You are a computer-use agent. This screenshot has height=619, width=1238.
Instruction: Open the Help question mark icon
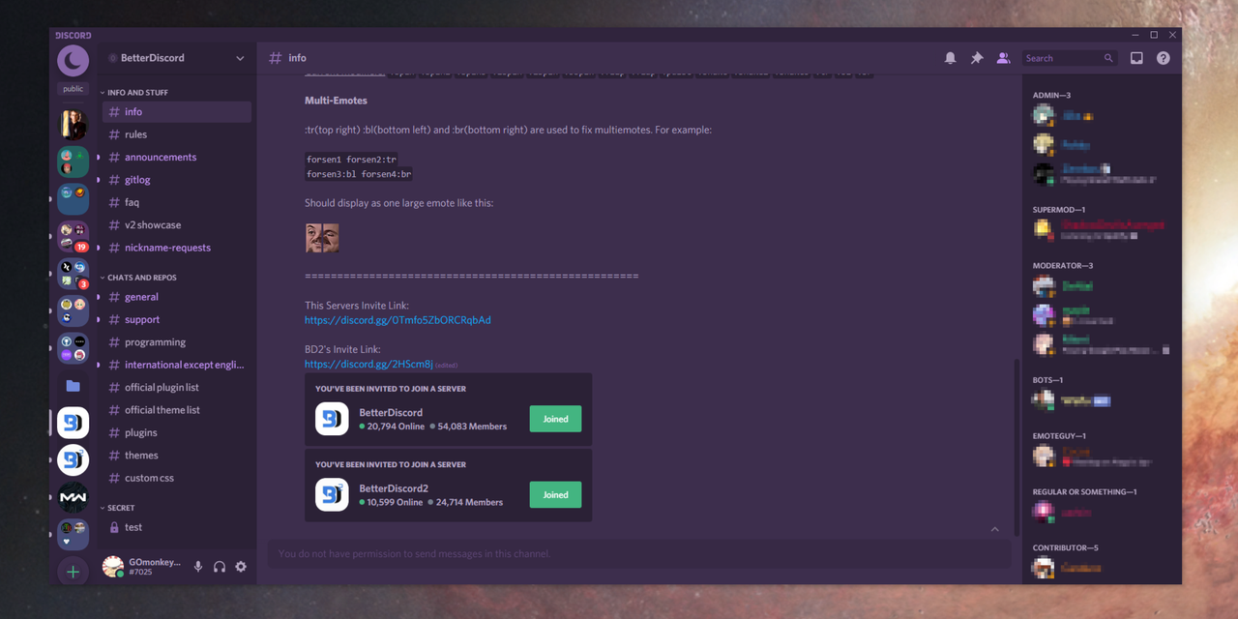pos(1163,58)
